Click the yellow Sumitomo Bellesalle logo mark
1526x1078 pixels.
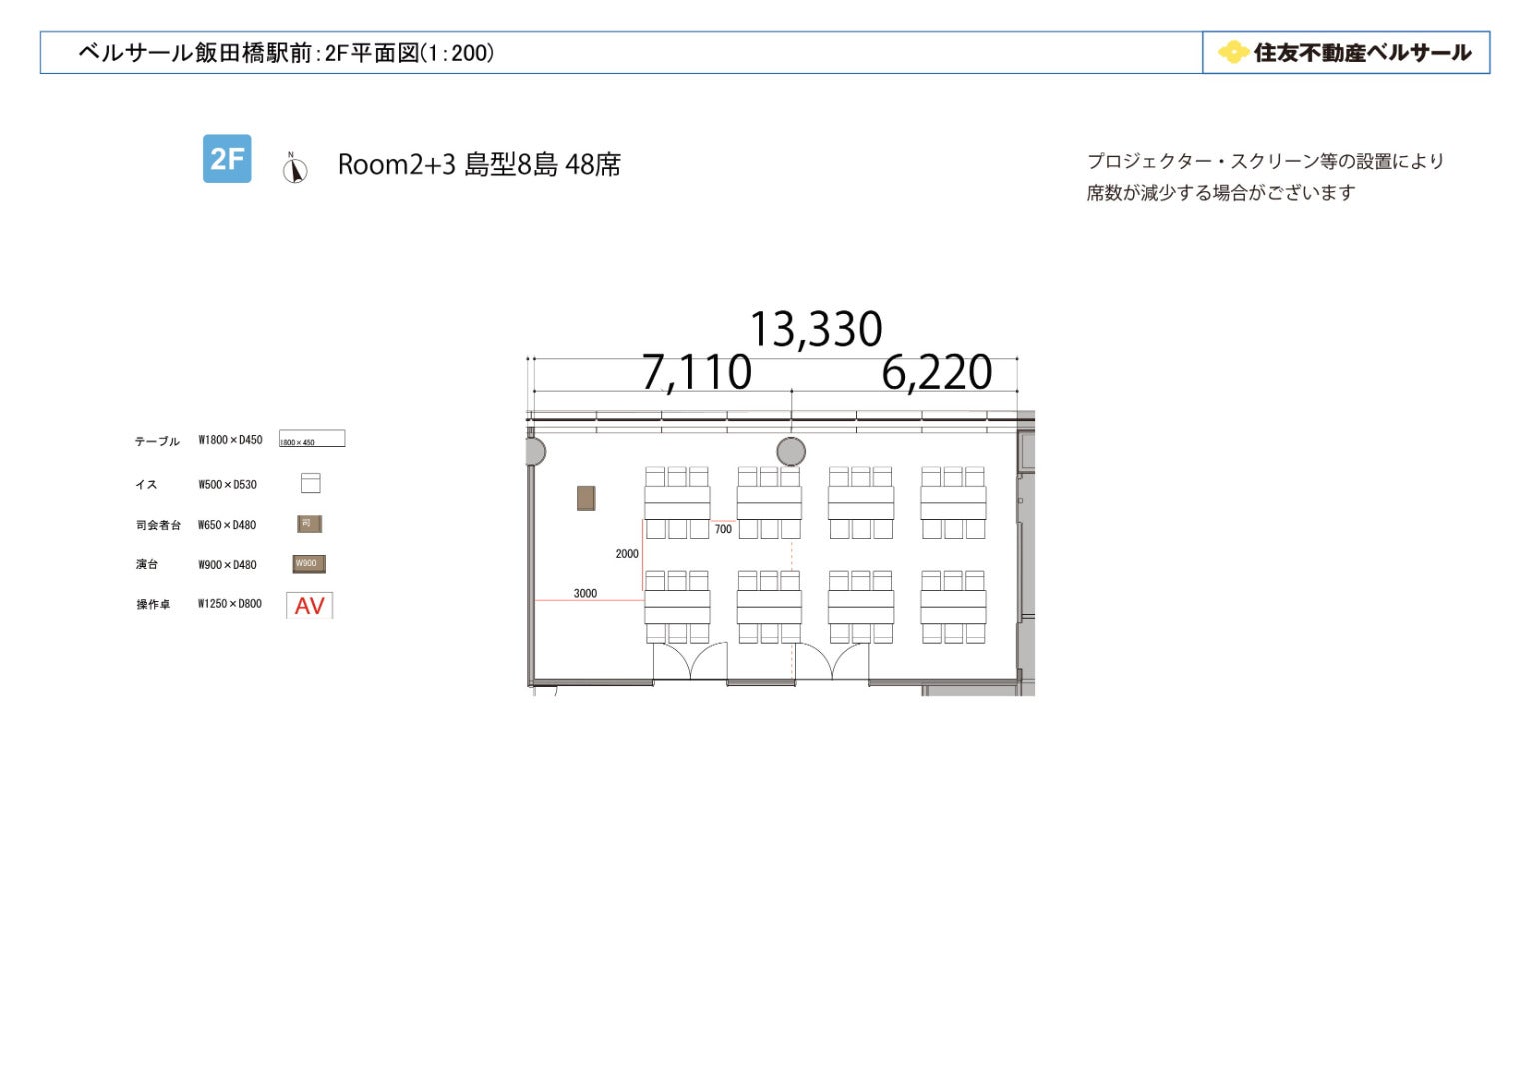[x=1234, y=52]
